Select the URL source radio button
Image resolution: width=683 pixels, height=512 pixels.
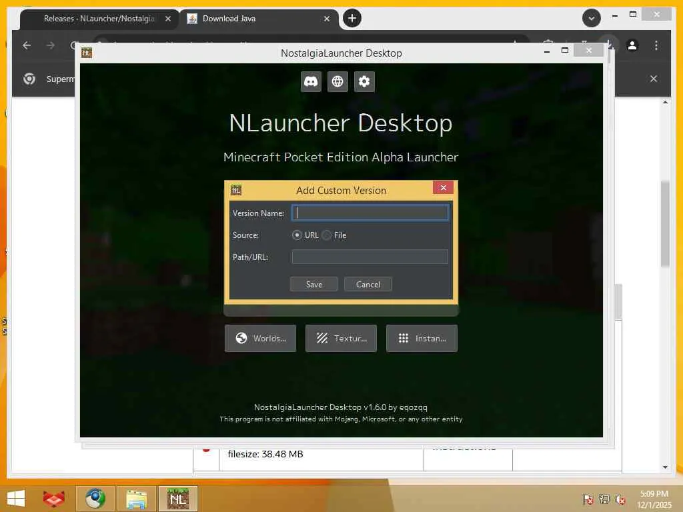coord(297,235)
